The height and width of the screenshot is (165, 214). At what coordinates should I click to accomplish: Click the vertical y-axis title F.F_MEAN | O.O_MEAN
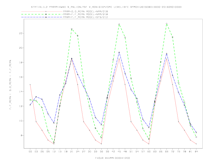pos(10,85)
